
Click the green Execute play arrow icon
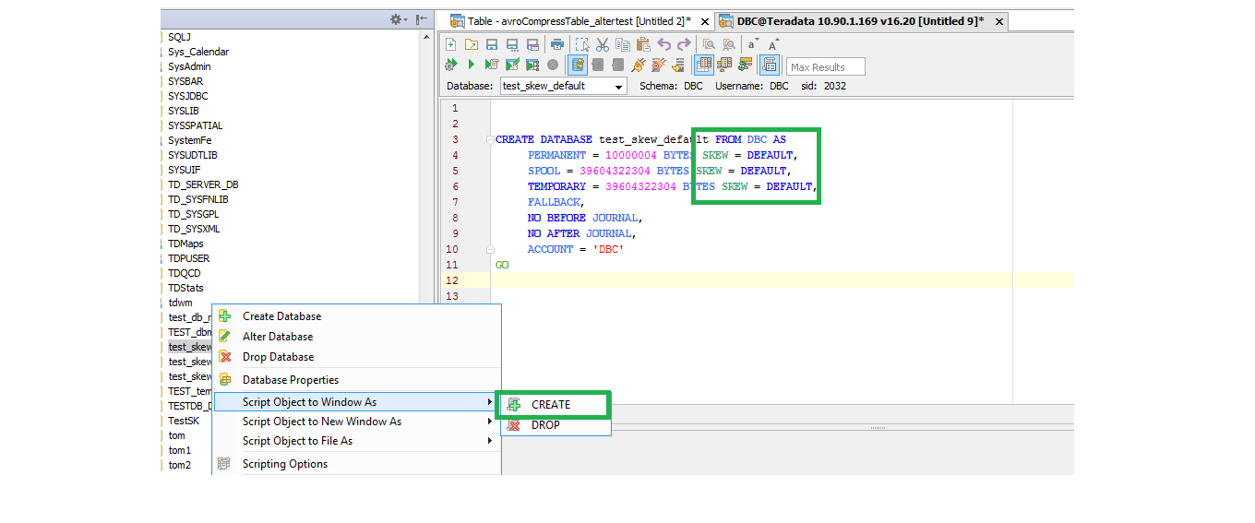(471, 65)
